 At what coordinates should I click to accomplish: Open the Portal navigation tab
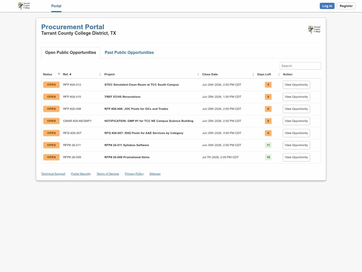tap(56, 6)
